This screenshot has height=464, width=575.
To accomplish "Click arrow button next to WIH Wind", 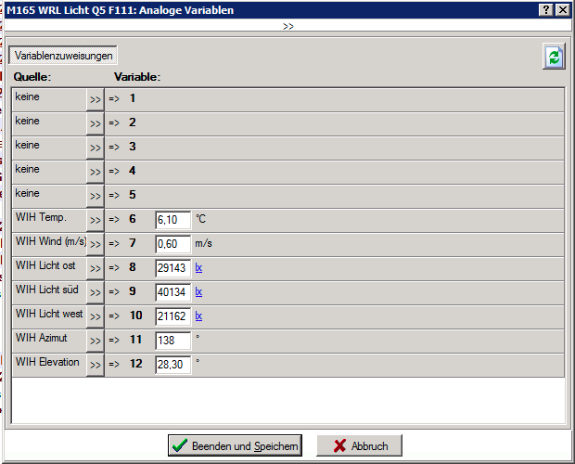I will [95, 244].
